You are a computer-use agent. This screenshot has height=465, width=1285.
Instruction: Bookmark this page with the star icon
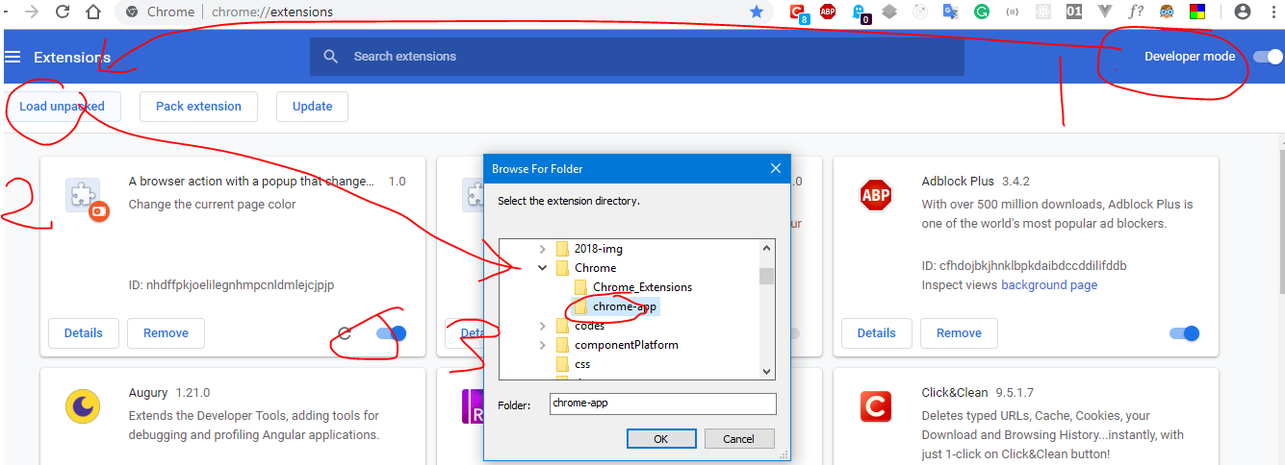tap(757, 12)
